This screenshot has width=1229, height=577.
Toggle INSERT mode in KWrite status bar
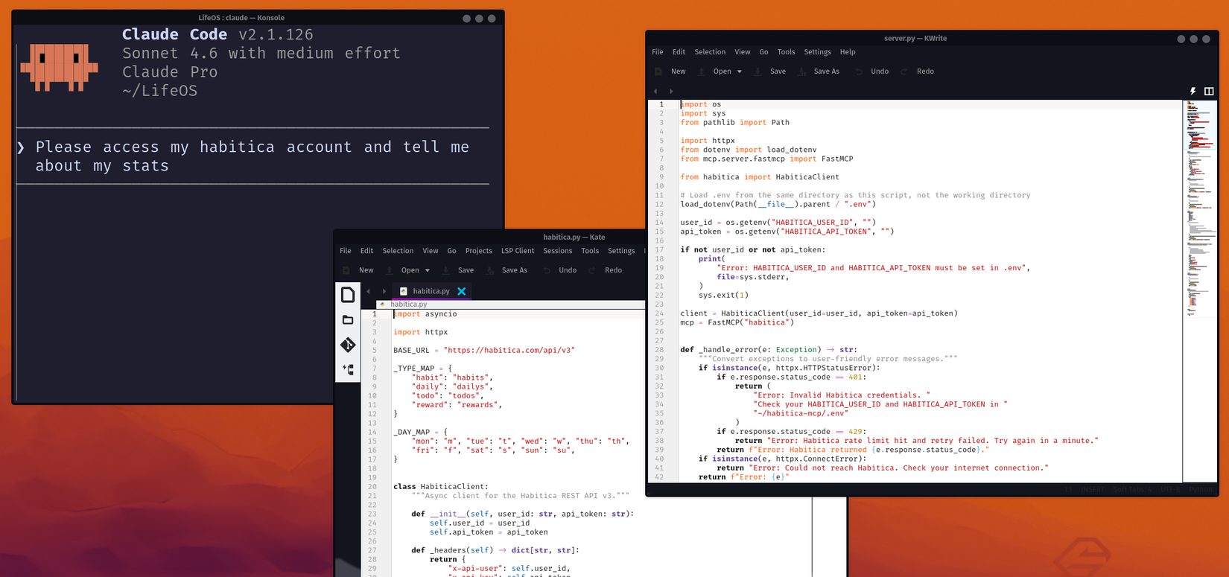click(1093, 490)
